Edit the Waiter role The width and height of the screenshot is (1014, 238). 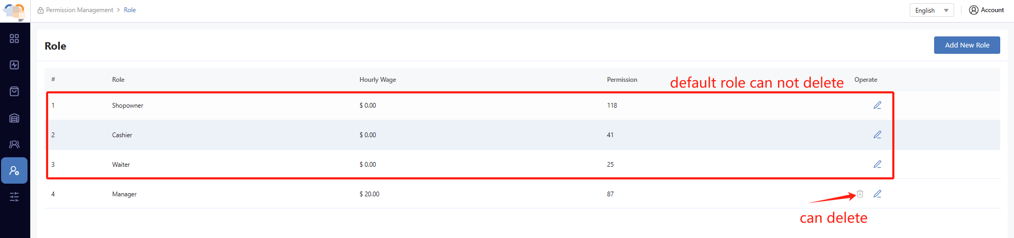[877, 164]
